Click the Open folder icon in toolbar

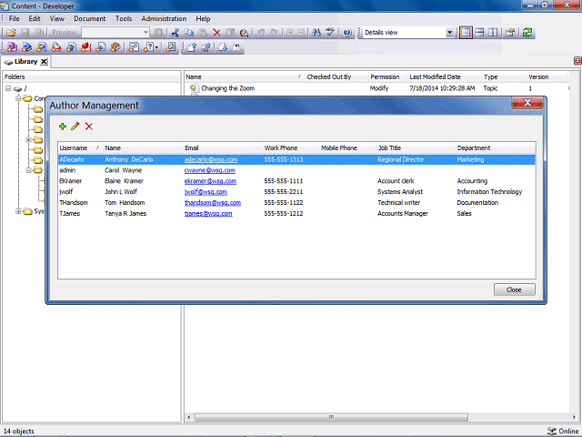point(11,33)
